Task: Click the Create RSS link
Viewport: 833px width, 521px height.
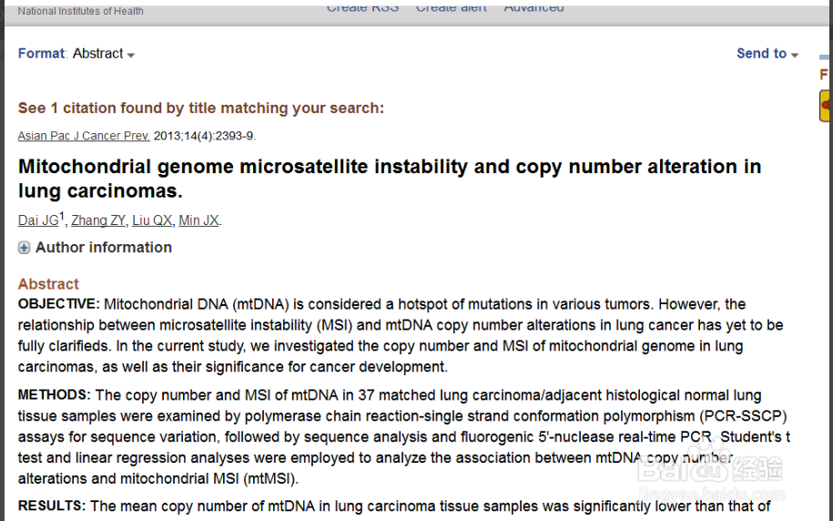Action: click(362, 8)
